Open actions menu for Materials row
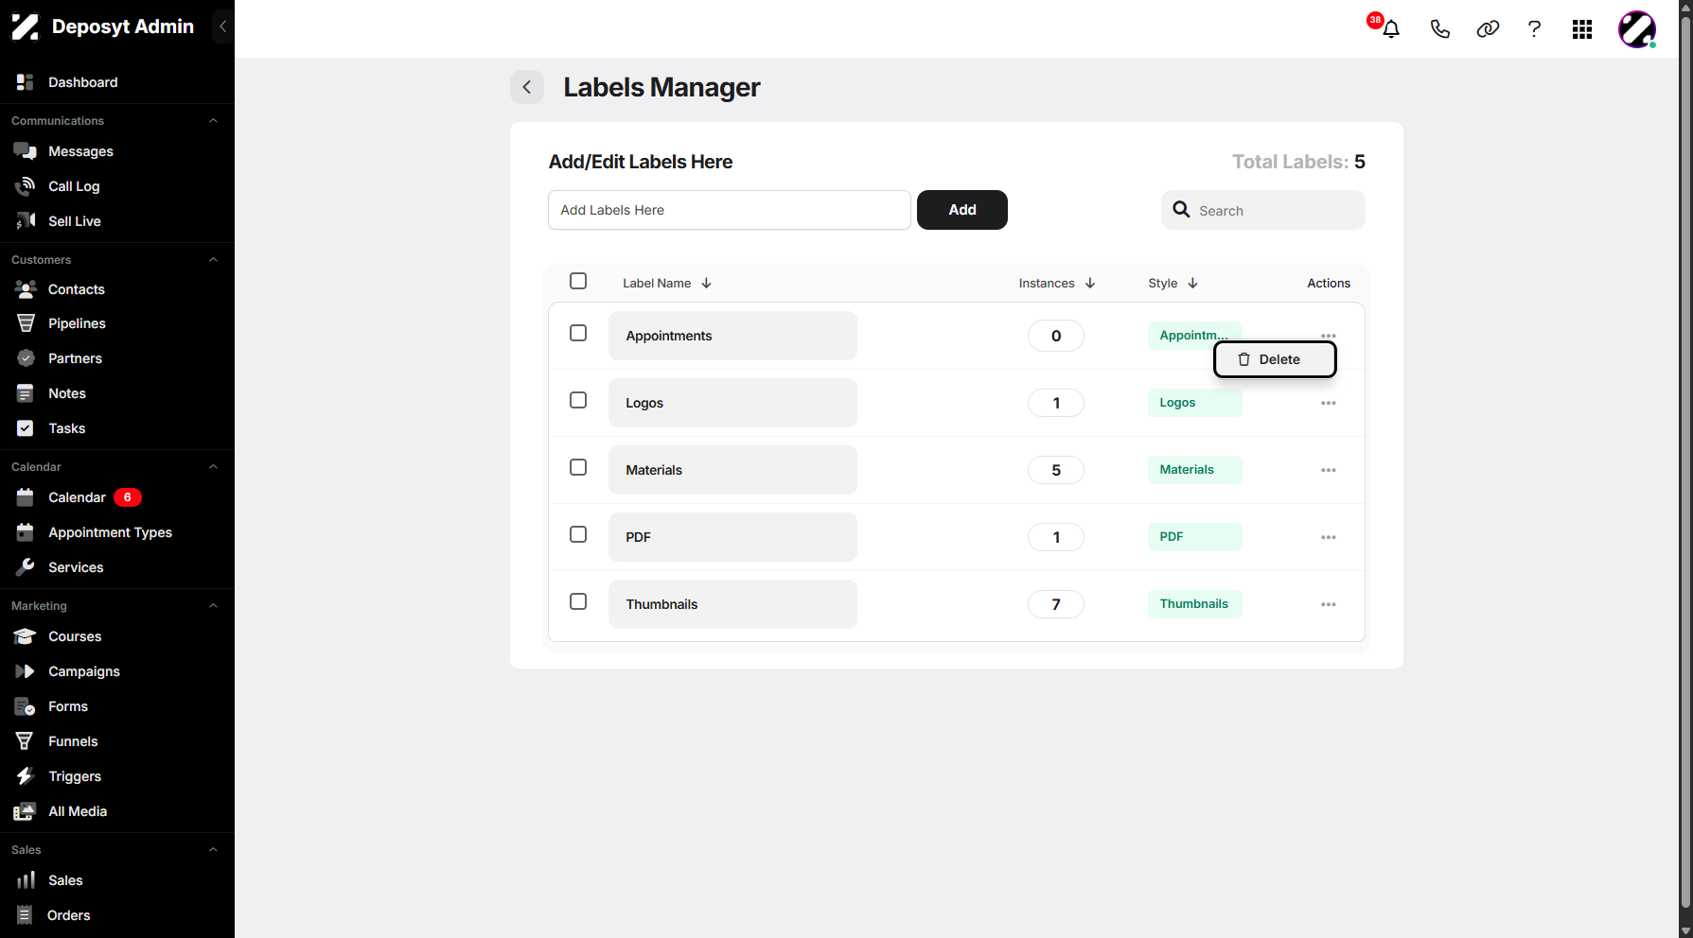Image resolution: width=1693 pixels, height=938 pixels. click(1329, 470)
